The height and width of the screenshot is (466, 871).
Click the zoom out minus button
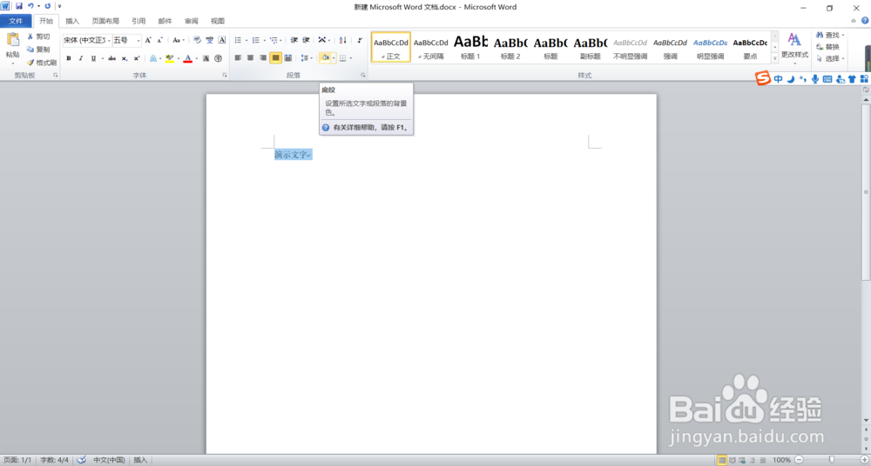tap(798, 459)
